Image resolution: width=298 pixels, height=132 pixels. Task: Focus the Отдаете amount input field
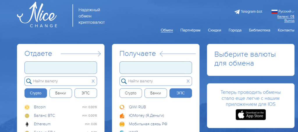coord(61,67)
